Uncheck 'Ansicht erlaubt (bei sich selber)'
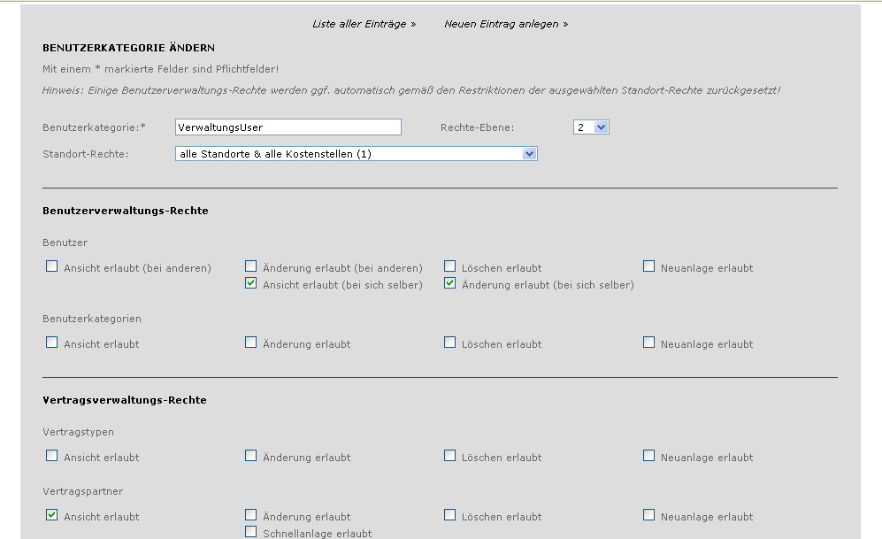 click(x=251, y=284)
